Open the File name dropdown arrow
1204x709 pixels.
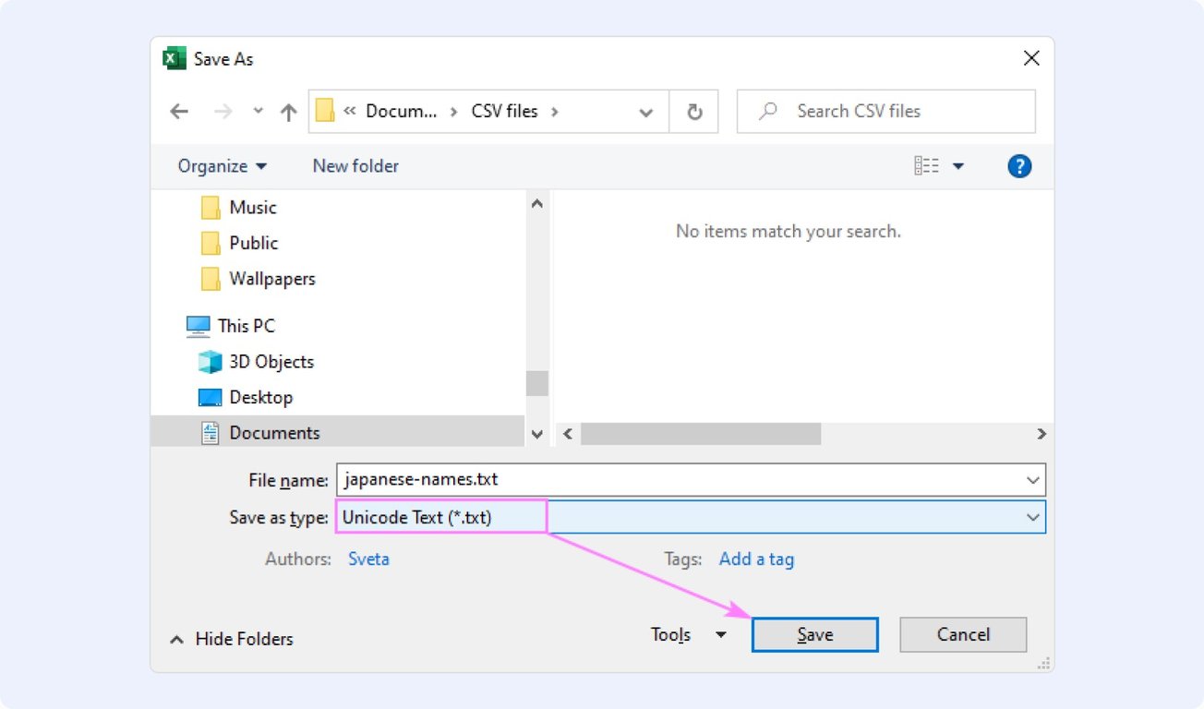point(1033,480)
